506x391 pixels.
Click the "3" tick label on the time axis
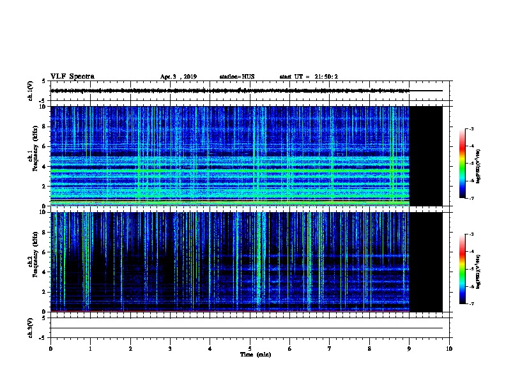pyautogui.click(x=170, y=349)
